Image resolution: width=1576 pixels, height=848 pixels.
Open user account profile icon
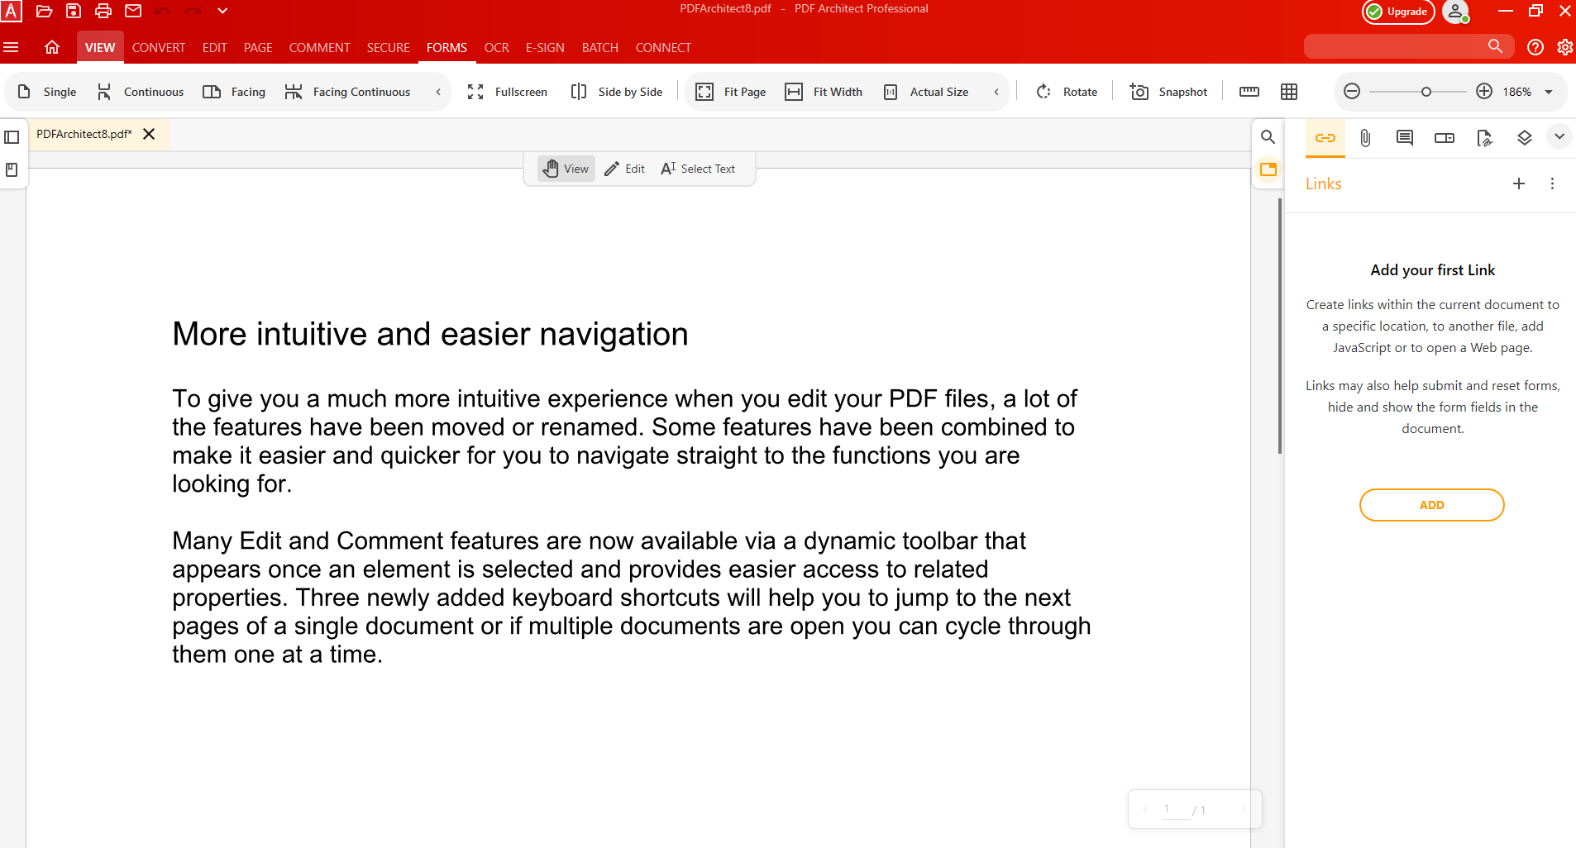tap(1455, 12)
